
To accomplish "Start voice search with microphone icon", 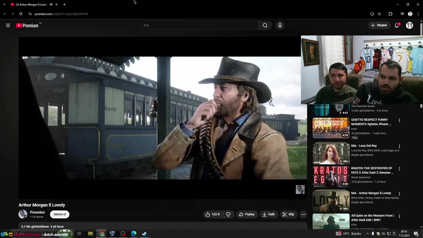I will click(280, 25).
